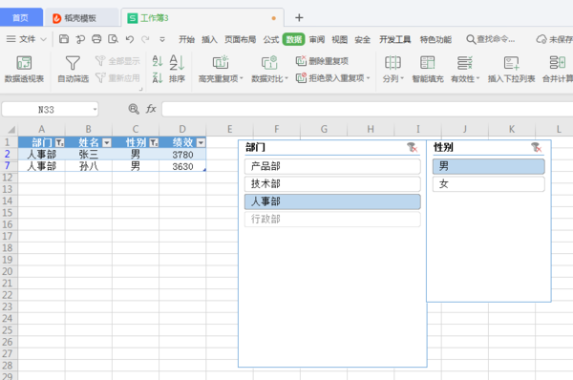
Task: Switch to the 插入 ribbon tab
Action: [x=209, y=39]
